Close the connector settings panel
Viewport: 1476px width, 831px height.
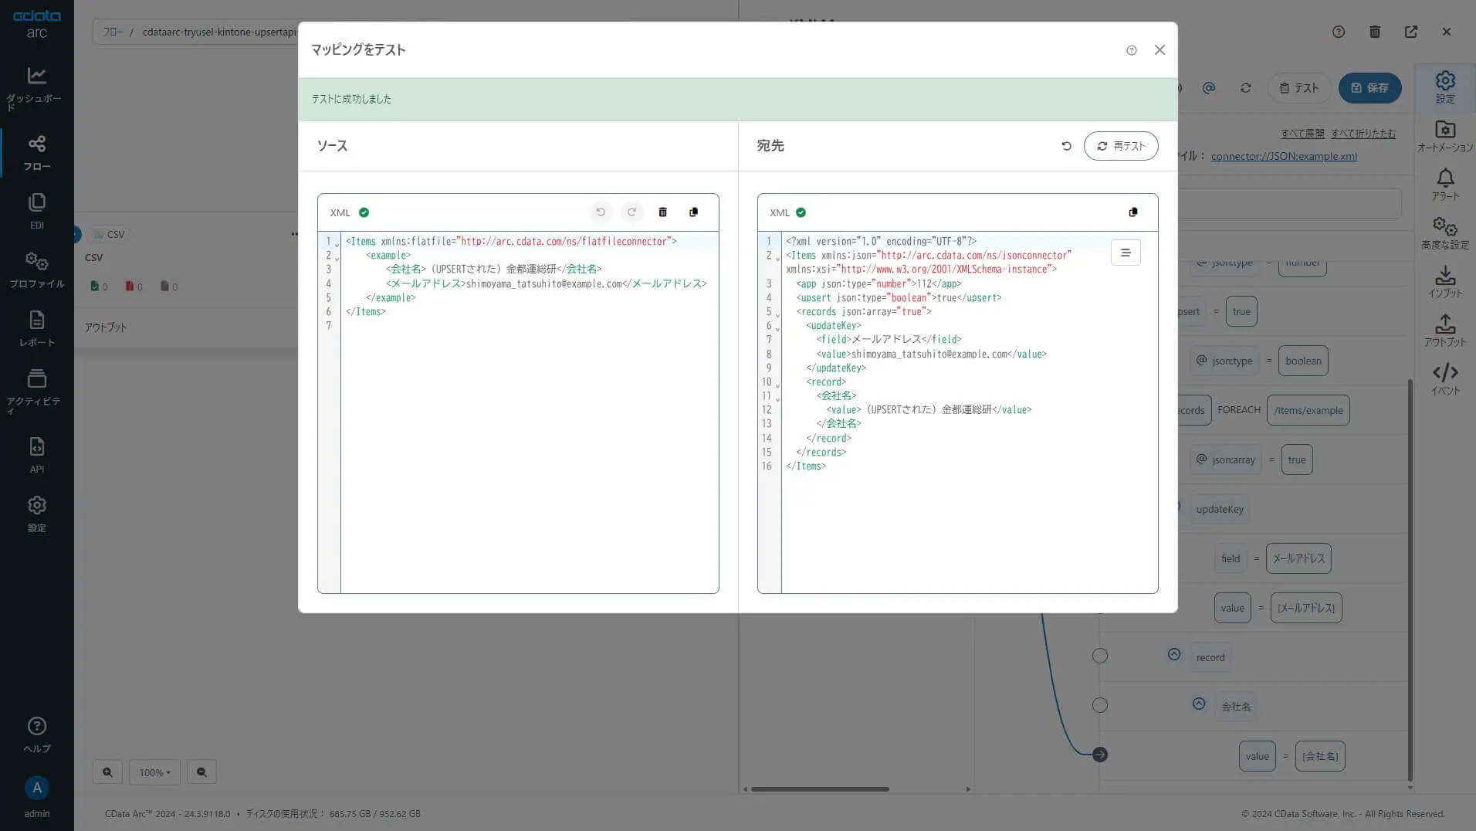click(1447, 32)
